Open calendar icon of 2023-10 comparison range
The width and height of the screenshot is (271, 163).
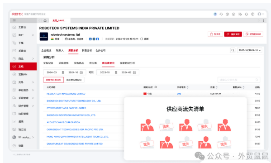(134, 72)
